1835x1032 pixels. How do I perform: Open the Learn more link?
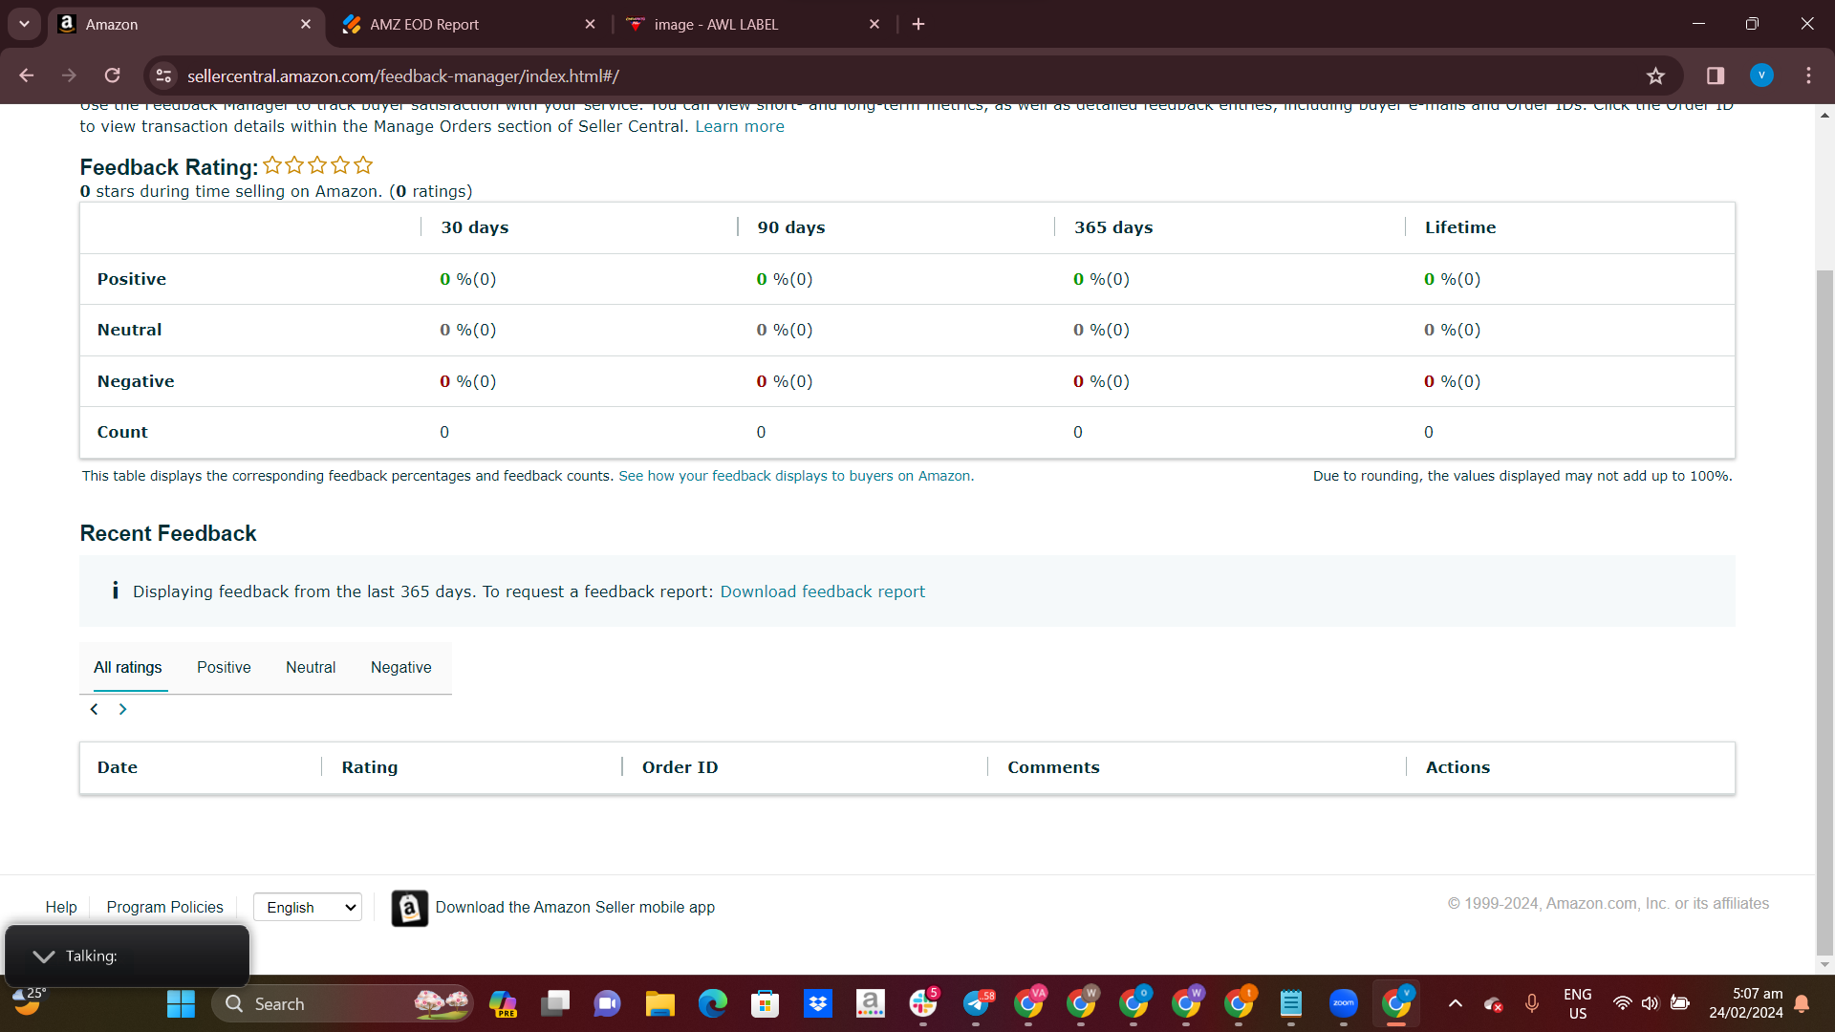pyautogui.click(x=740, y=126)
